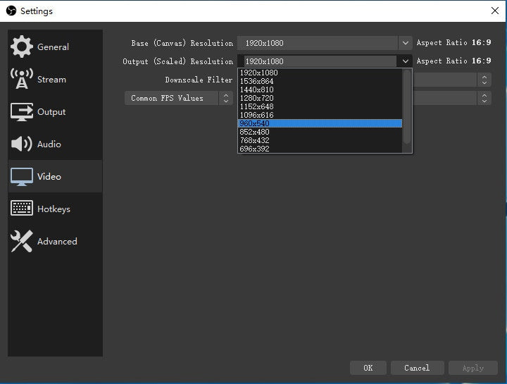The width and height of the screenshot is (507, 384).
Task: Click the Audio speaker icon
Action: pyautogui.click(x=22, y=144)
